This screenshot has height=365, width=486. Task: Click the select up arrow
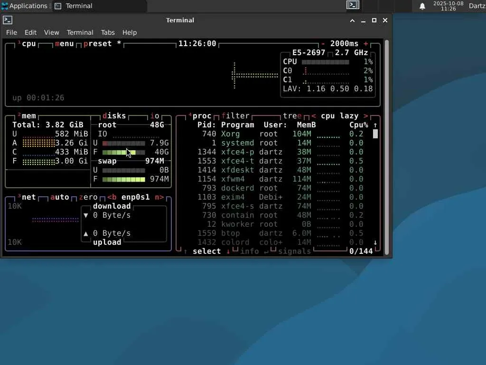[x=186, y=251]
